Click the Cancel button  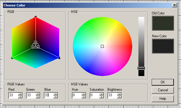(x=163, y=90)
